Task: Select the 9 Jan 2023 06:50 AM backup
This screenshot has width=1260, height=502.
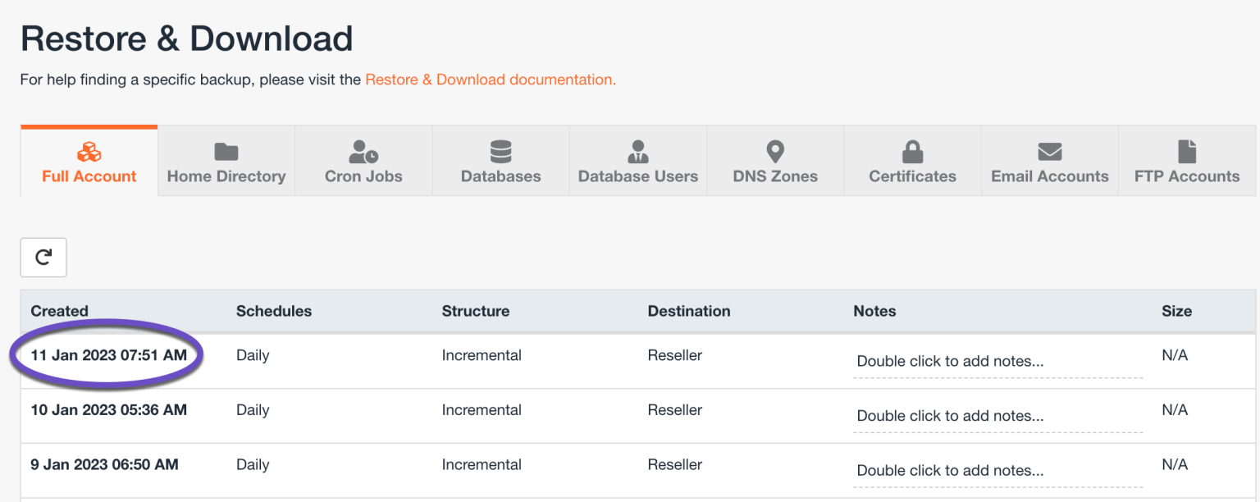Action: 104,464
